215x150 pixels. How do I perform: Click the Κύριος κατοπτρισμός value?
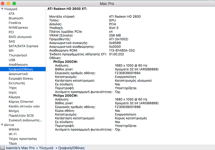[x=131, y=118]
